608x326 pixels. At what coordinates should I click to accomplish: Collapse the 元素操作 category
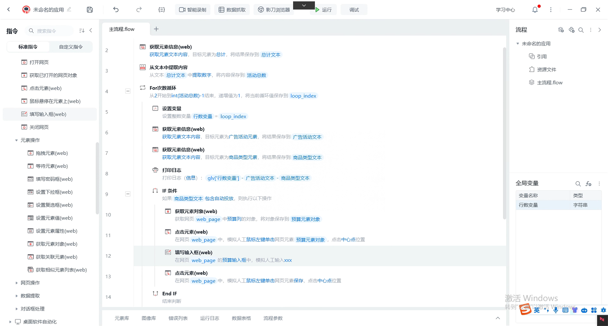pos(16,140)
